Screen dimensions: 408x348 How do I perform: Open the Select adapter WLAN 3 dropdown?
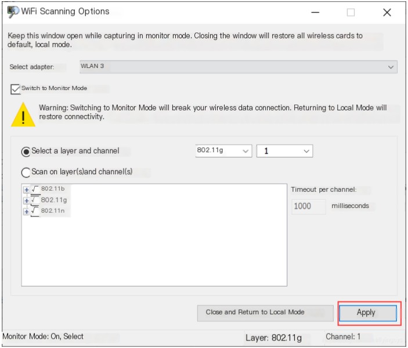tap(239, 67)
